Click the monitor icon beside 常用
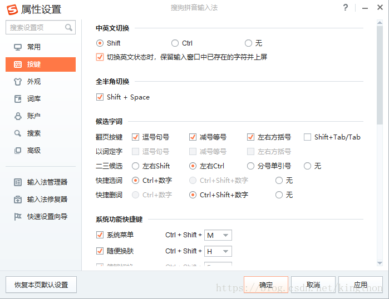The height and width of the screenshot is (299, 389). (18, 47)
